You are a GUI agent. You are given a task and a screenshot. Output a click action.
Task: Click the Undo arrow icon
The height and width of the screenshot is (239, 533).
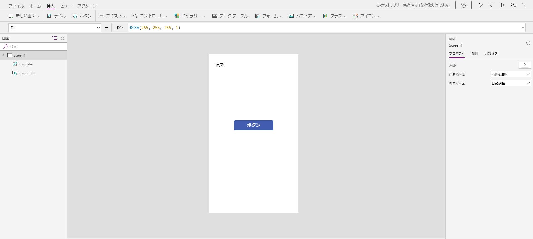click(480, 5)
